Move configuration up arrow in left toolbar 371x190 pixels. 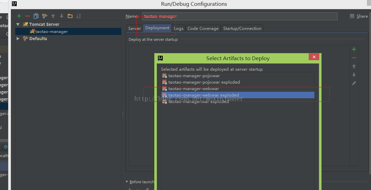pyautogui.click(x=53, y=16)
